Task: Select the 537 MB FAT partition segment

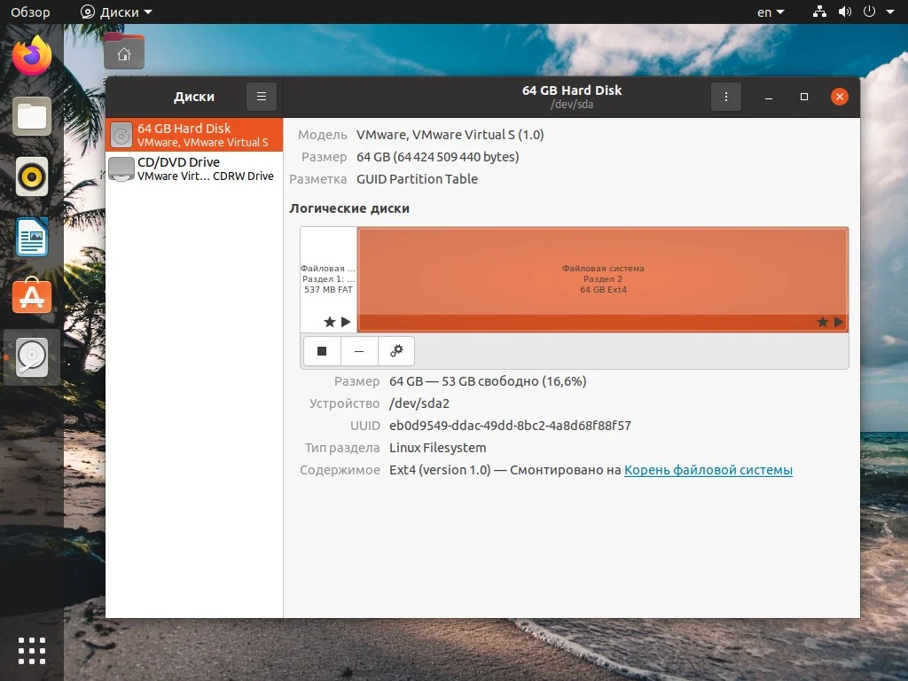Action: point(328,275)
